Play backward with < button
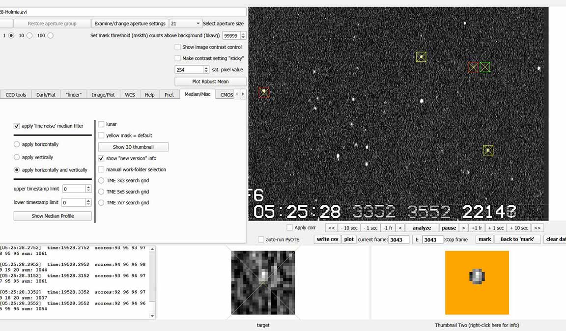The image size is (566, 331). coord(400,228)
